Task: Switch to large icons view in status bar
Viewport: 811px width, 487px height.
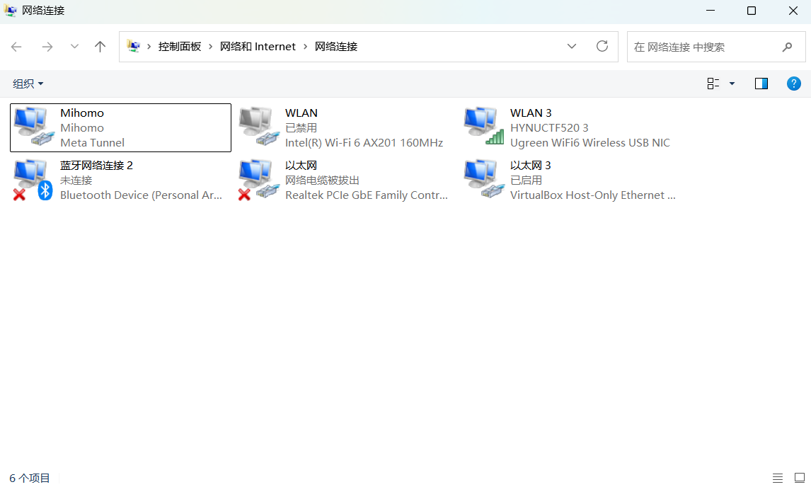Action: pos(800,478)
